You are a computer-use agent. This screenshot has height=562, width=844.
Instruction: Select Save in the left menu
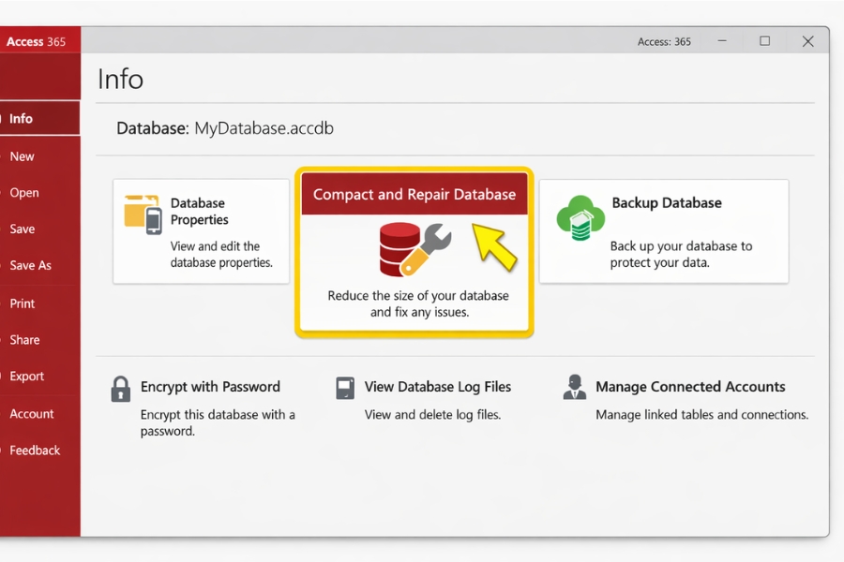[23, 229]
